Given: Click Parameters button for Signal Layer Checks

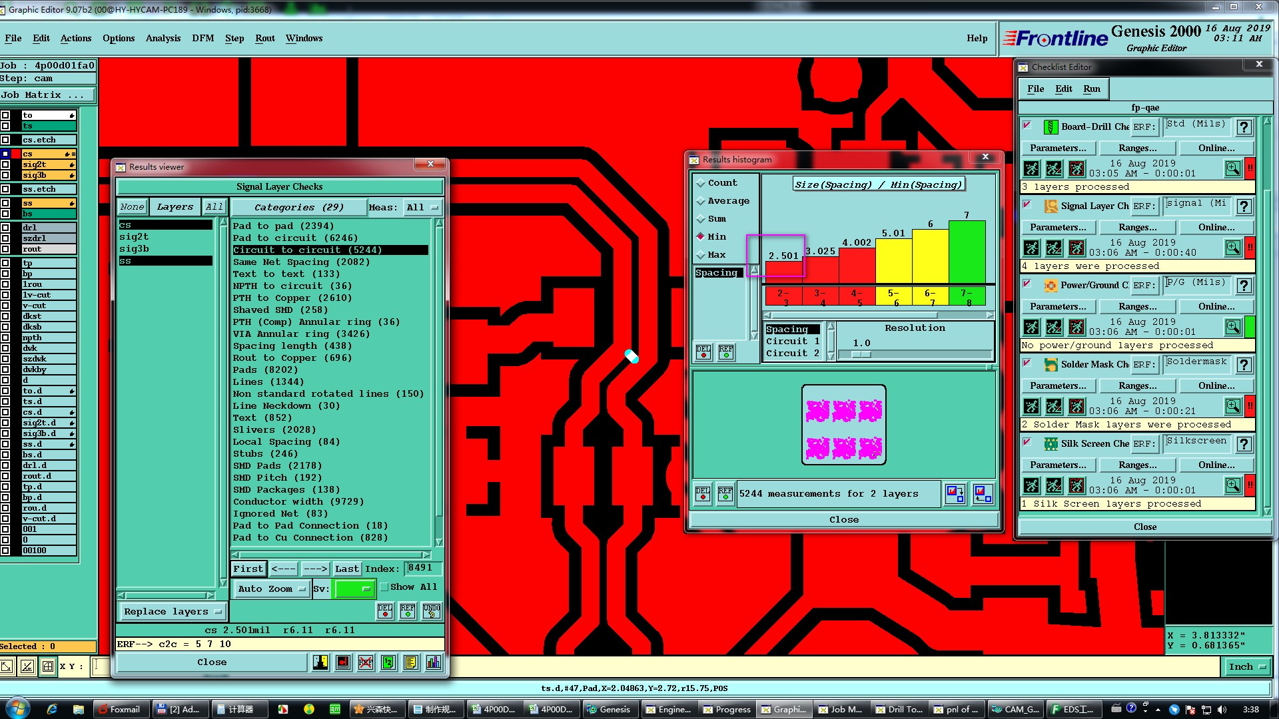Looking at the screenshot, I should (x=1058, y=228).
